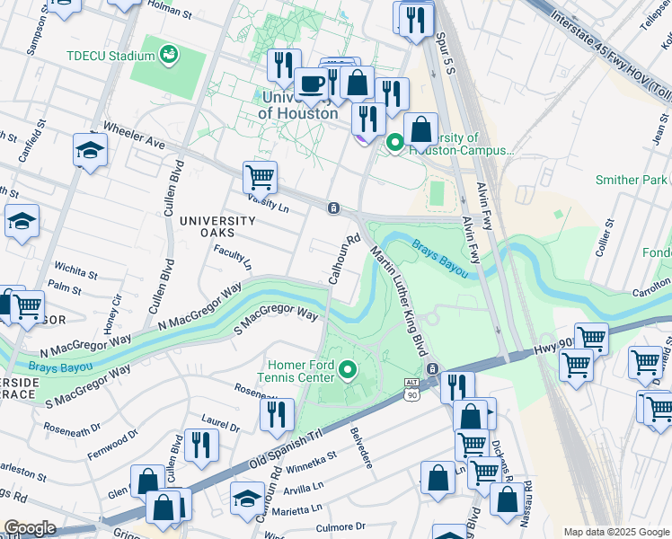Click the Holman St street label
Image resolution: width=672 pixels, height=539 pixels.
[x=170, y=9]
